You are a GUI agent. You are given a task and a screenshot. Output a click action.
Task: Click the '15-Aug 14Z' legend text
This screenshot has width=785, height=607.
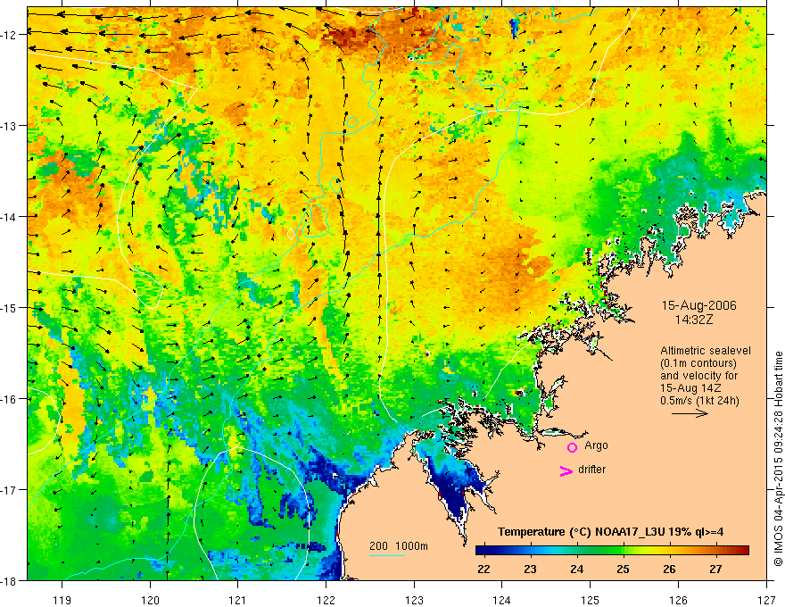[x=692, y=388]
